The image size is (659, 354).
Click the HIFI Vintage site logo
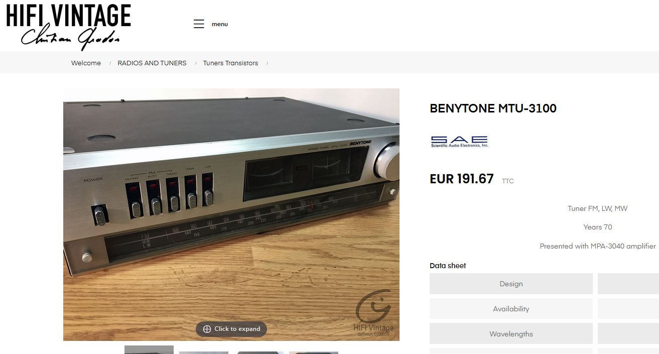pyautogui.click(x=69, y=27)
